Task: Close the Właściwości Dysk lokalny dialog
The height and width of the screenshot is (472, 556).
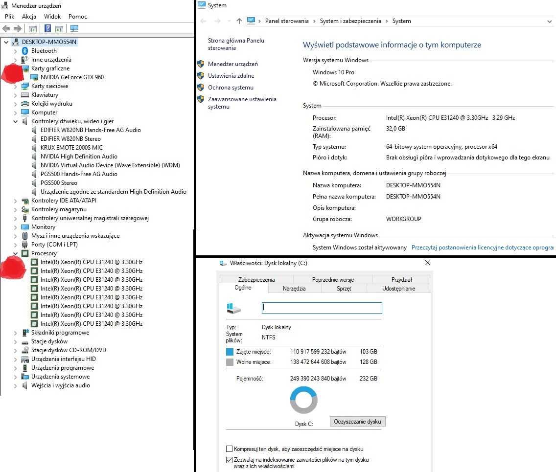Action: [x=428, y=263]
